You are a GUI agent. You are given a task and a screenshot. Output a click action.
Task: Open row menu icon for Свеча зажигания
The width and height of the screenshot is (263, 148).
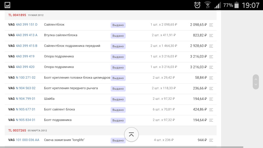pyautogui.click(x=211, y=140)
